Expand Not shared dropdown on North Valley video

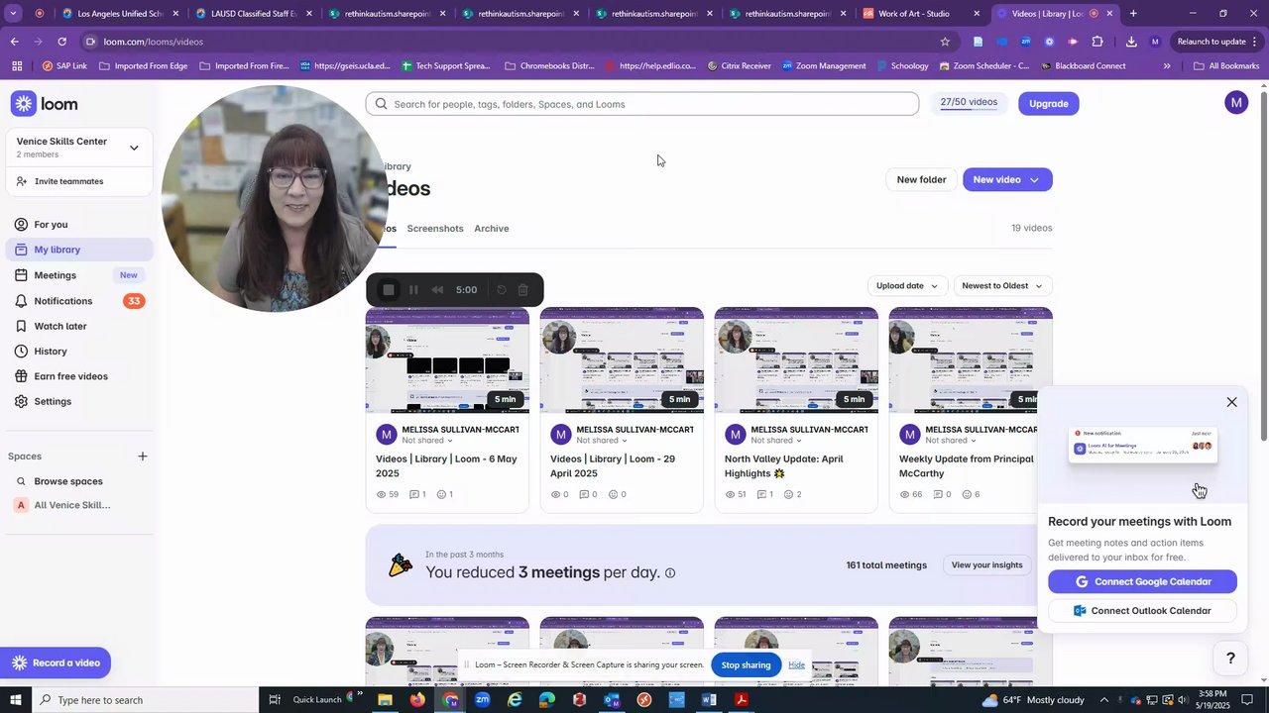(775, 441)
